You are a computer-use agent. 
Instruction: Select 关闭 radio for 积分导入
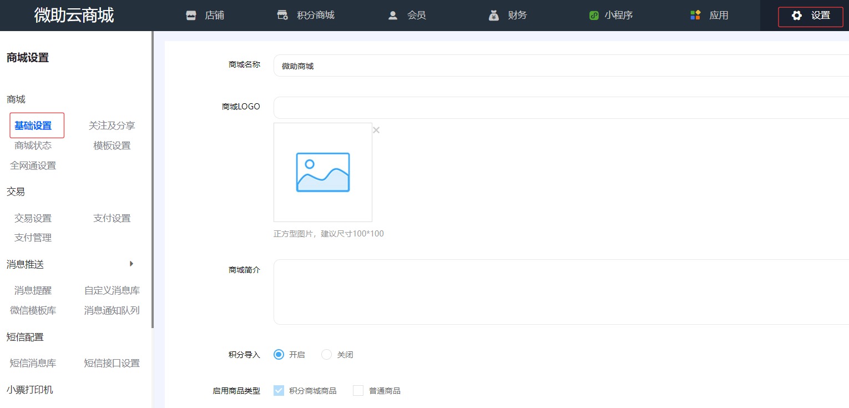tap(326, 355)
